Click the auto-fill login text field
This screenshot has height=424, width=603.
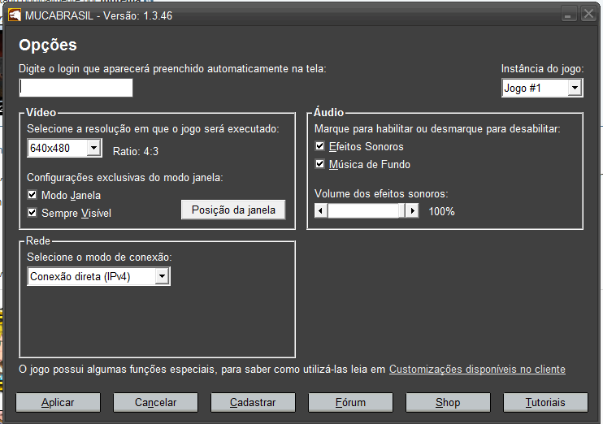pos(76,88)
